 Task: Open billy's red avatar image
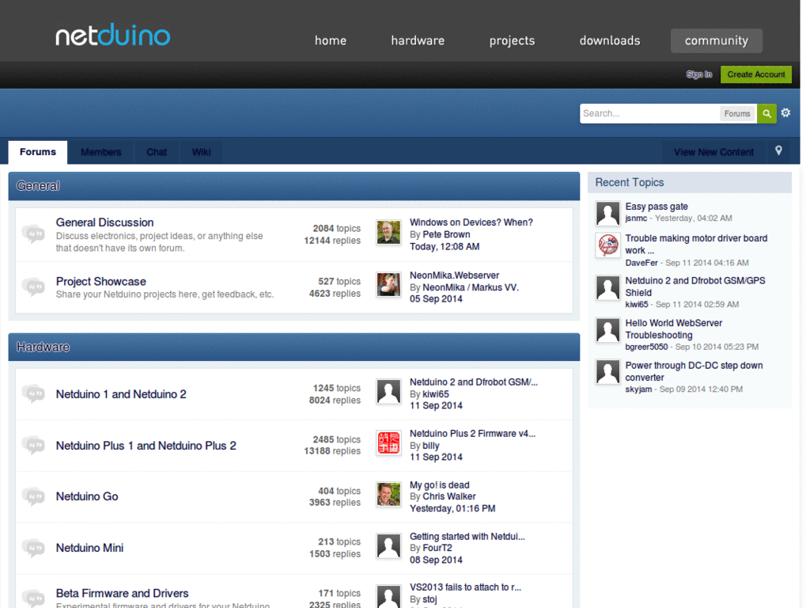point(388,443)
